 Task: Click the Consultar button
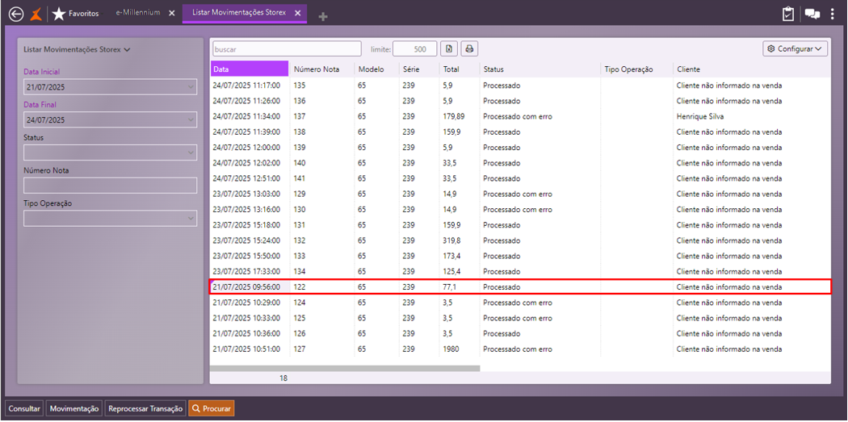coord(24,409)
